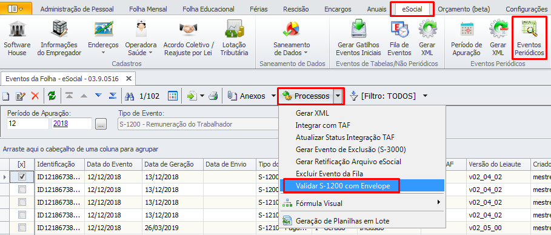Expand the Processos dropdown arrow

(338, 96)
